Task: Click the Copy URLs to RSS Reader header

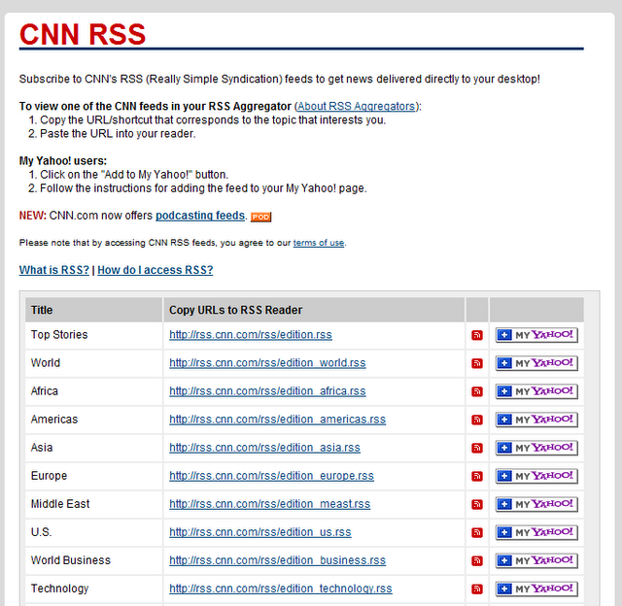Action: coord(314,310)
